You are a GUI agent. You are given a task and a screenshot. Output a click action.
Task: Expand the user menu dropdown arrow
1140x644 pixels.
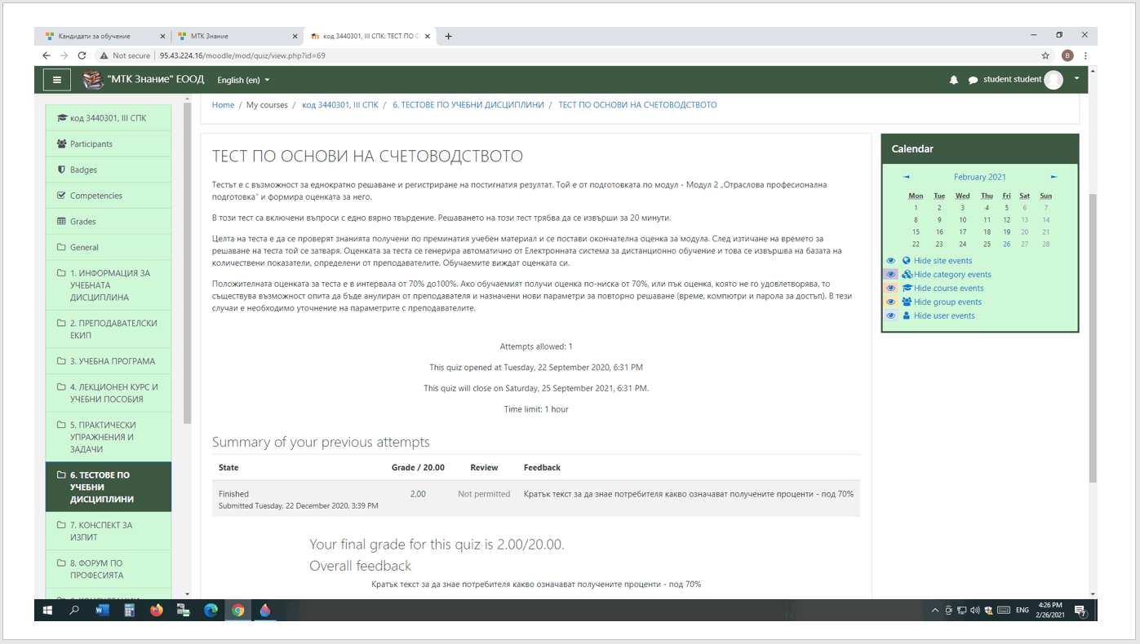click(x=1076, y=79)
